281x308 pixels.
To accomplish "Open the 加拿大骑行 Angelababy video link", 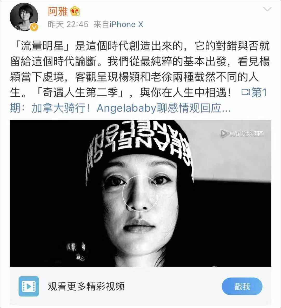I will [x=131, y=108].
